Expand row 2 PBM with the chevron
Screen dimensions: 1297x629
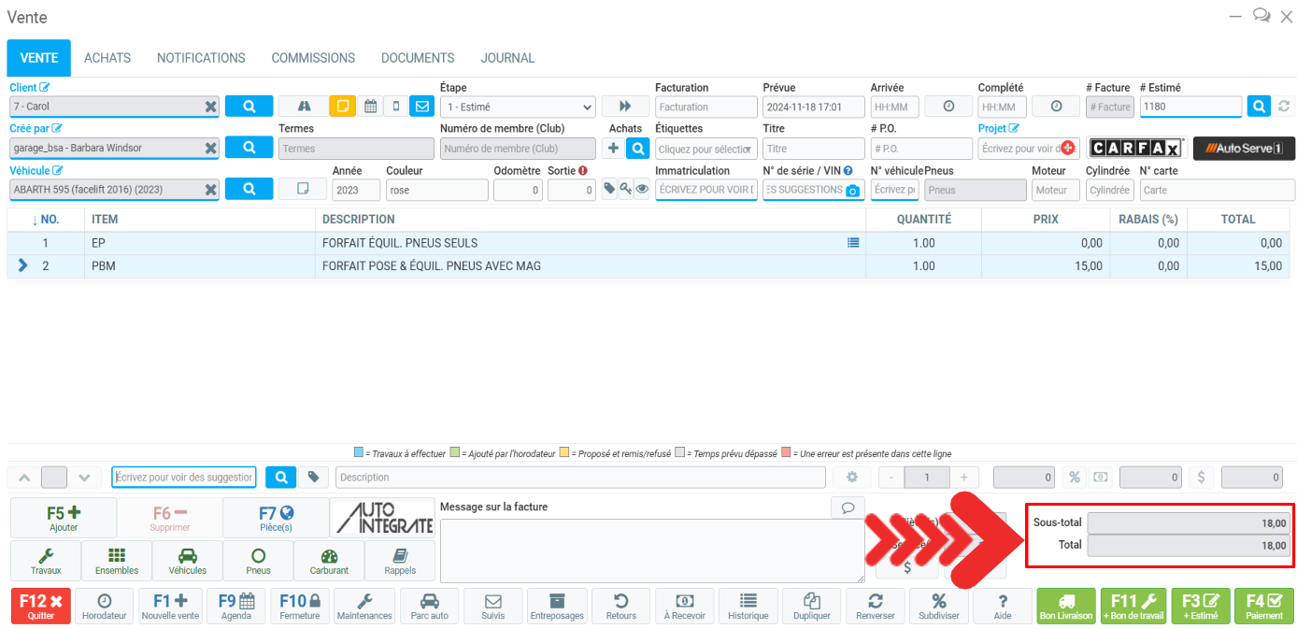point(23,265)
